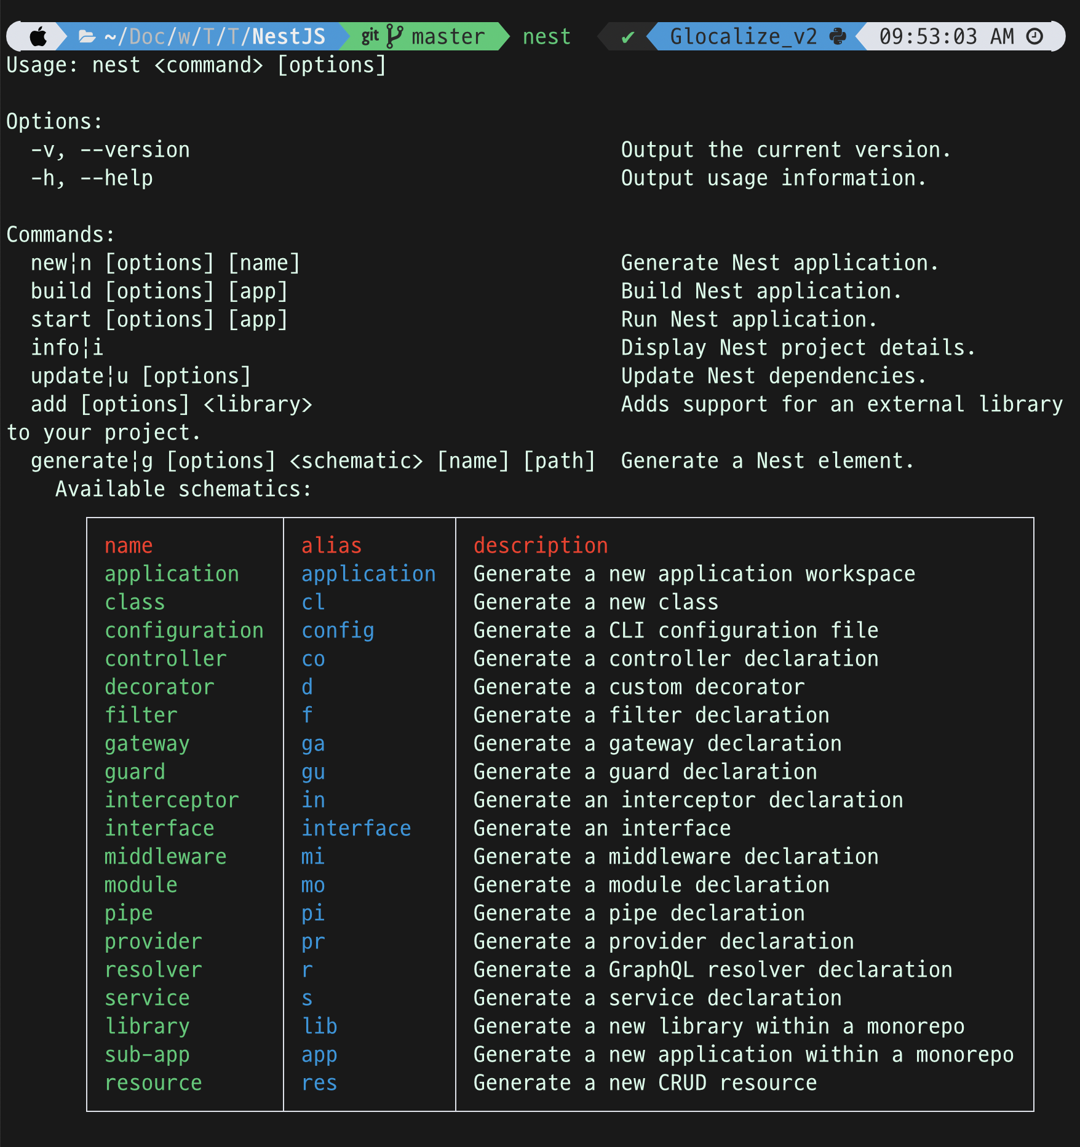Click 'Display Nest project details.' text

coord(799,348)
